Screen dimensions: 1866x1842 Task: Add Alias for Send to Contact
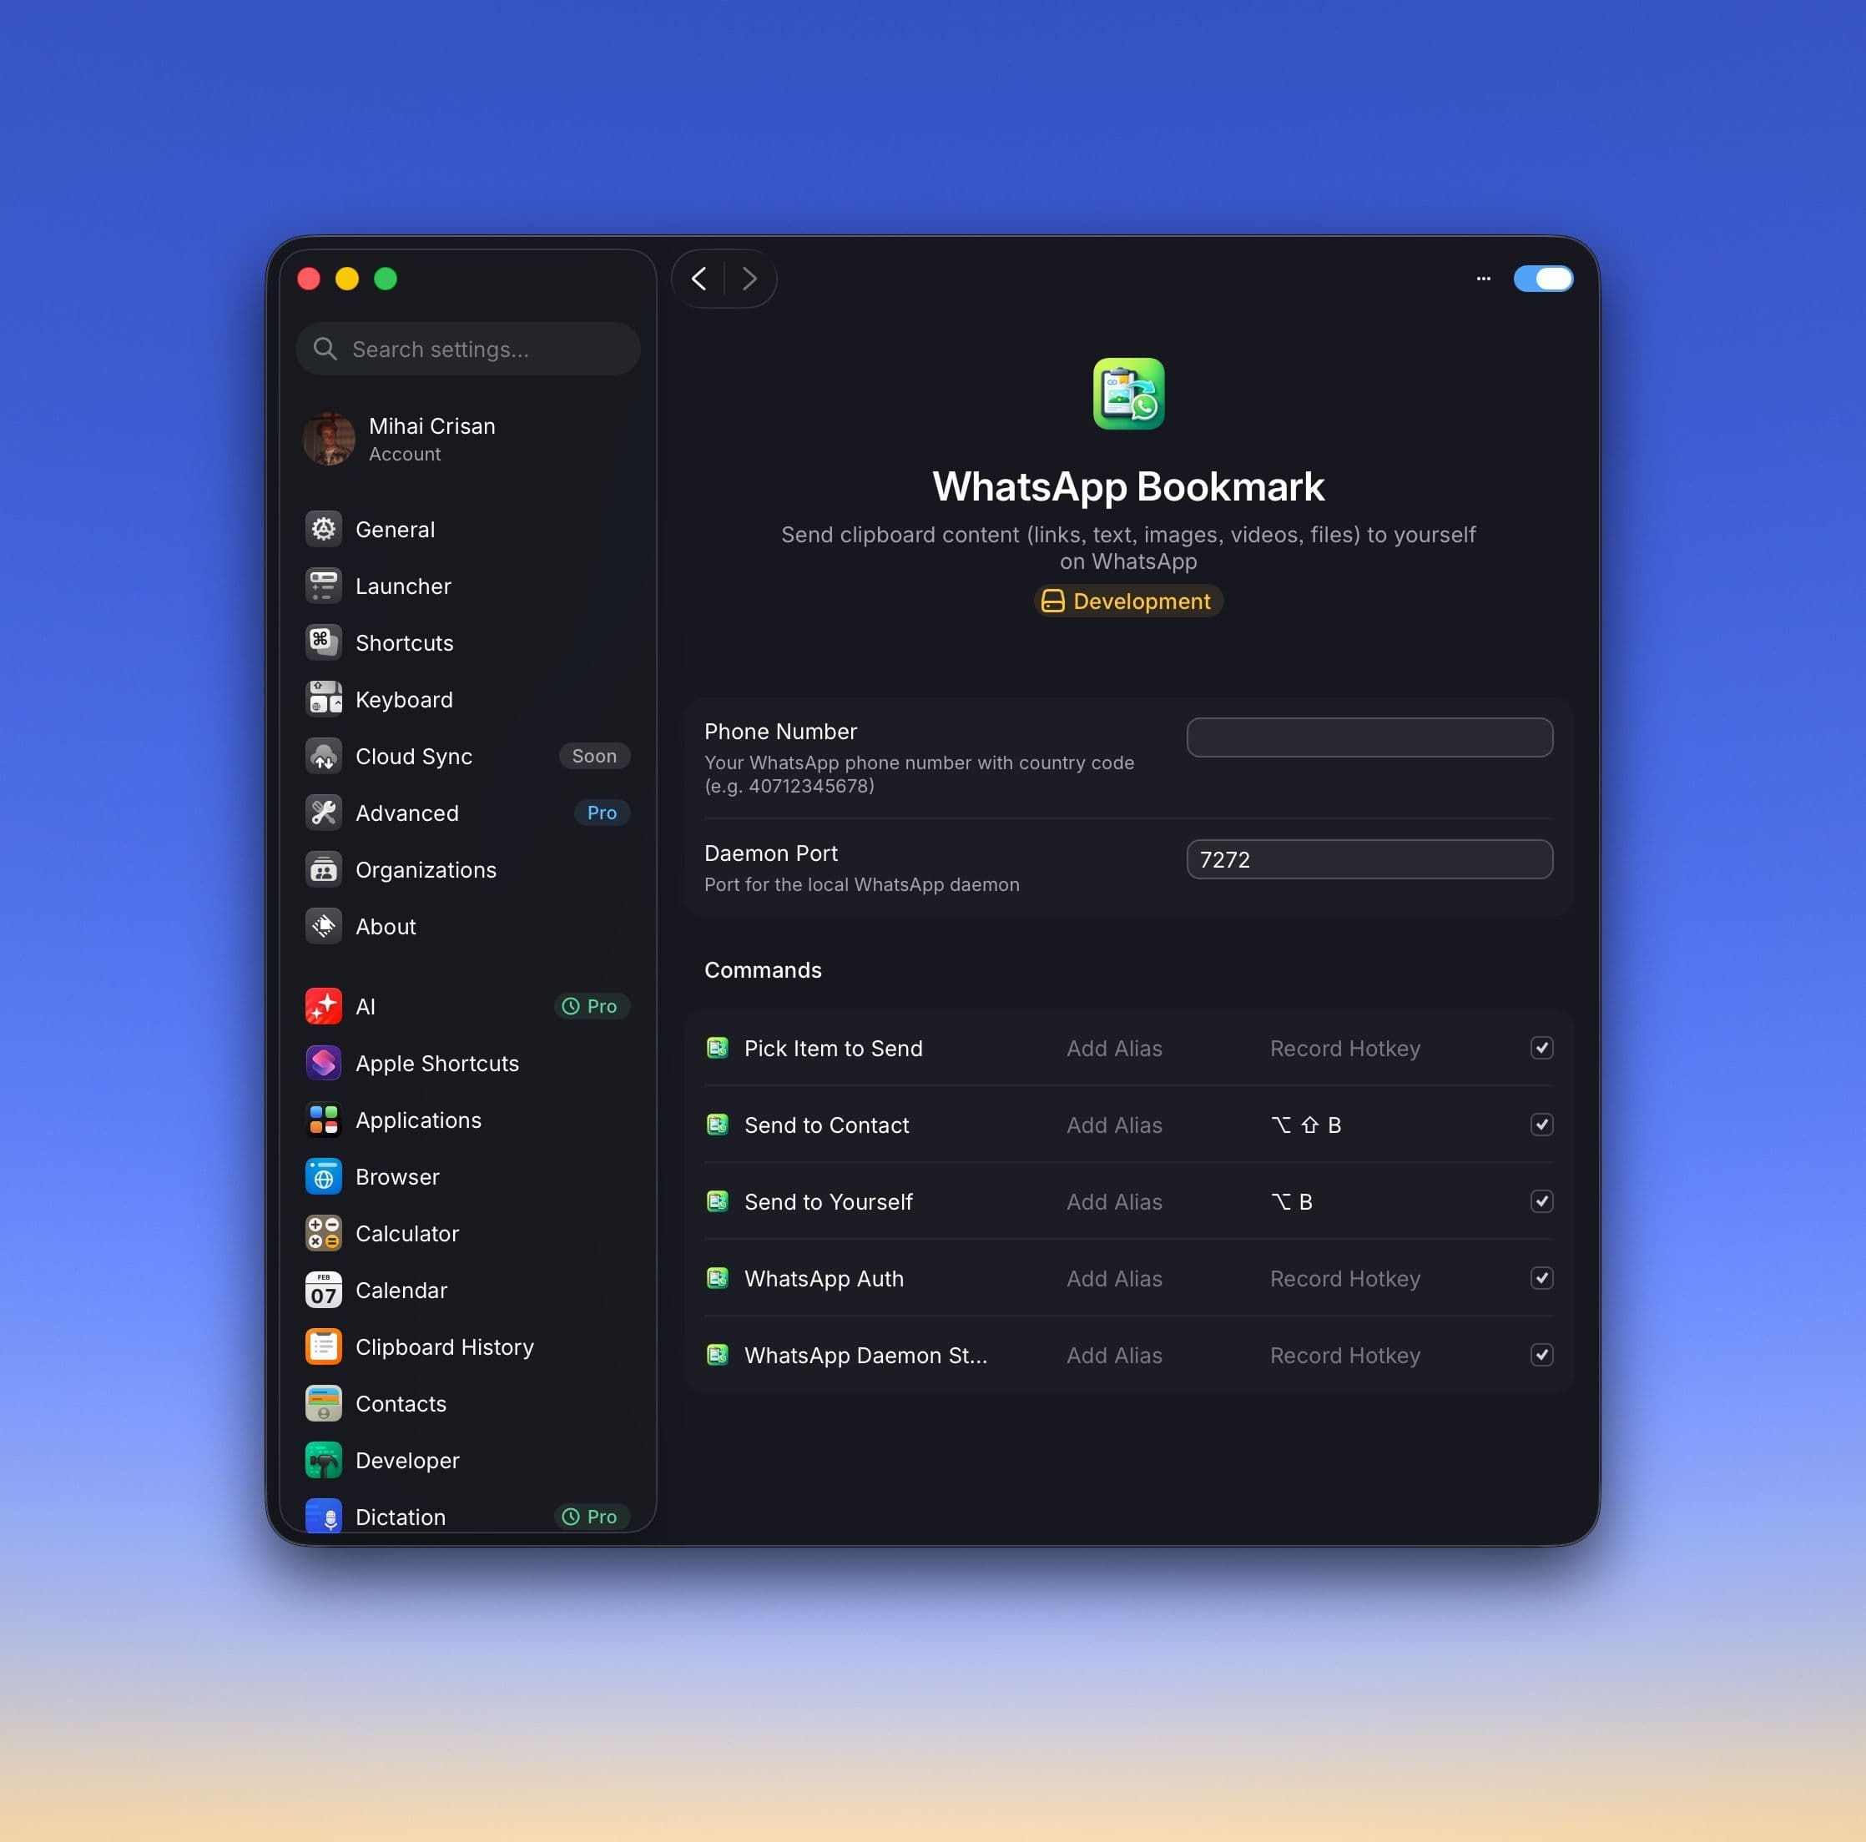tap(1115, 1125)
